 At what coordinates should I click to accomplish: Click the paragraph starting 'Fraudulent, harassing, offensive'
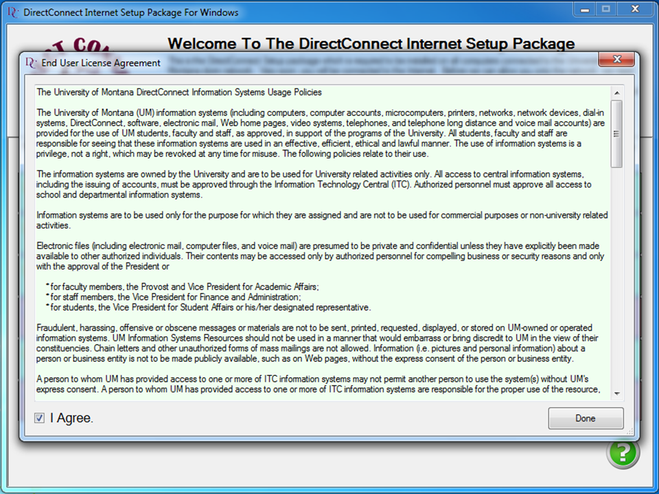tap(317, 343)
